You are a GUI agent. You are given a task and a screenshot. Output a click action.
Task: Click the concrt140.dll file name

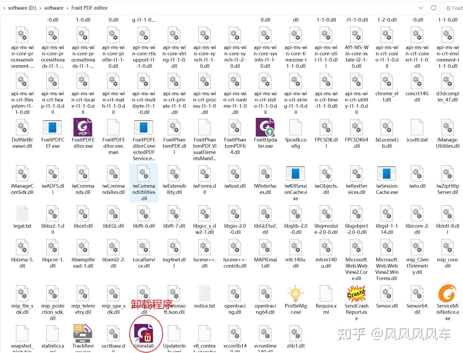(417, 97)
